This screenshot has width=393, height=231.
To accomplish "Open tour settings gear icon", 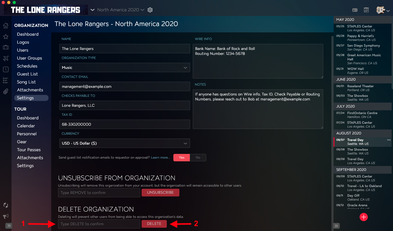I will tap(150, 10).
